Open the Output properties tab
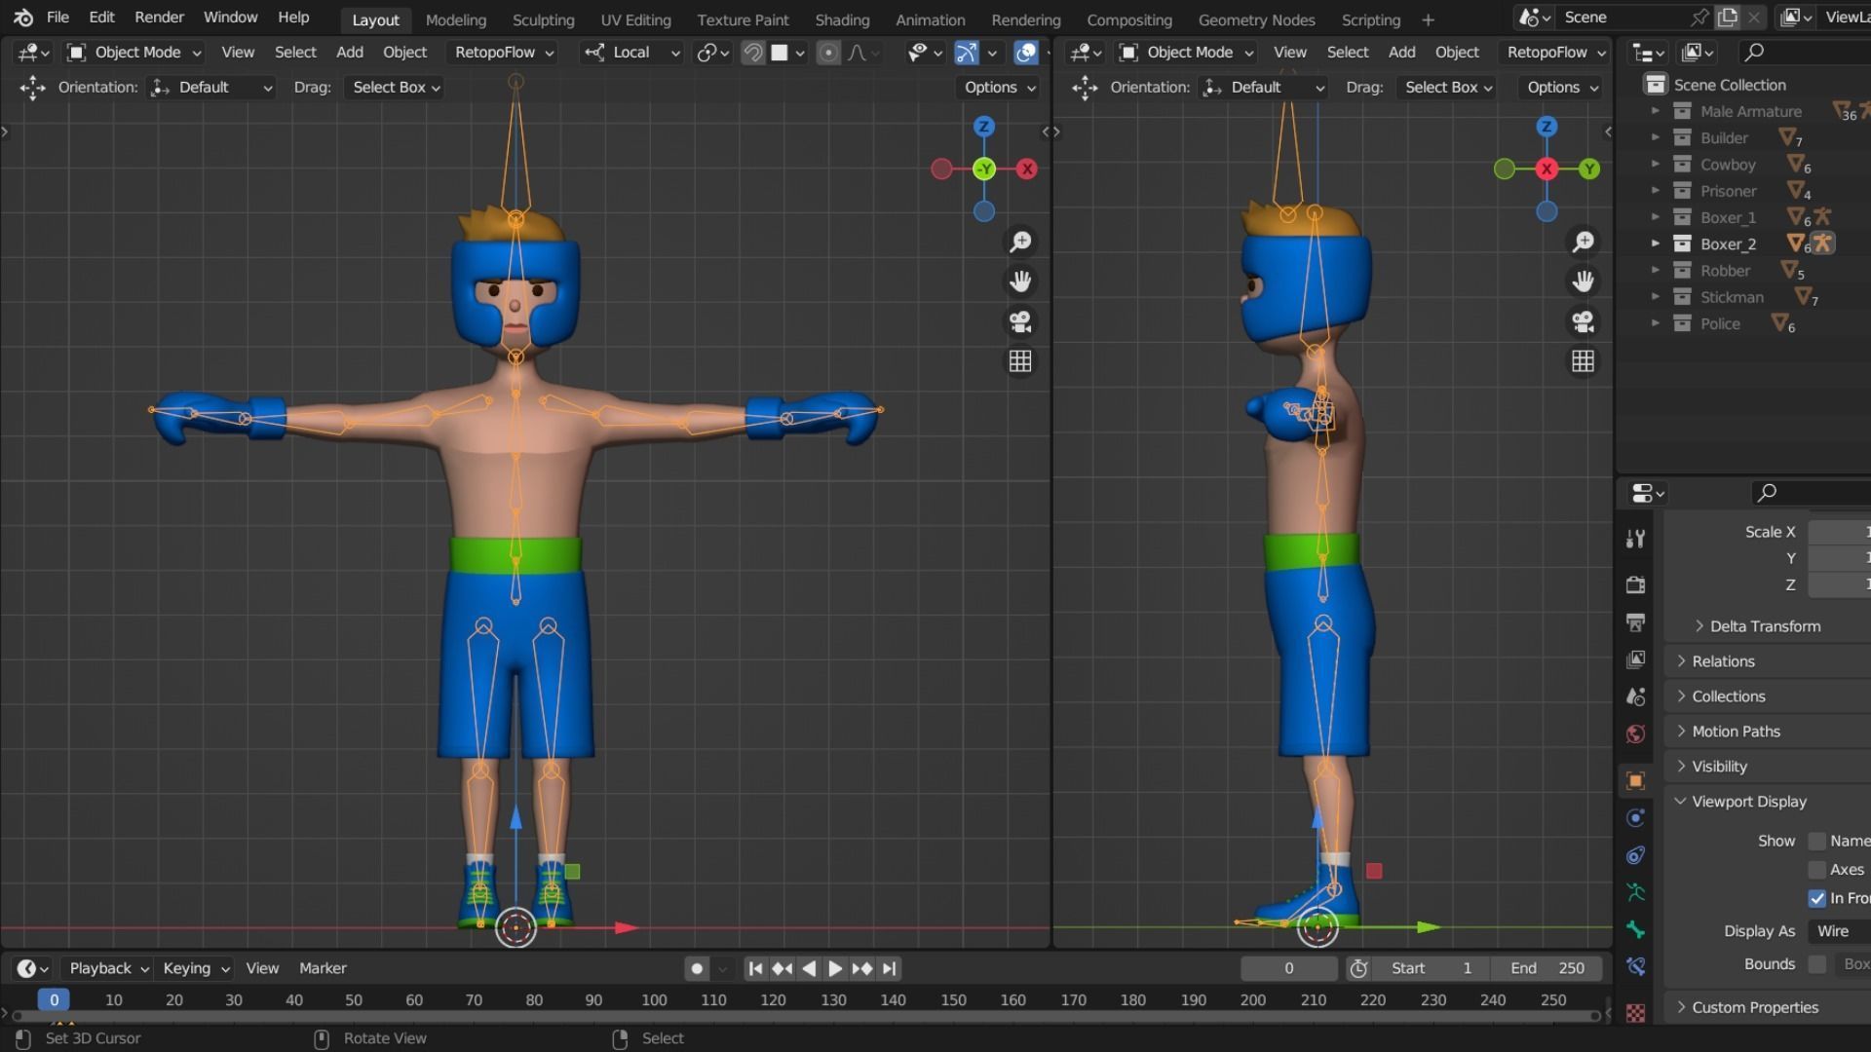 [1636, 621]
